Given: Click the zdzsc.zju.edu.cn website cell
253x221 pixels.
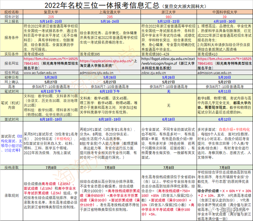Looking at the screenshot, I should tap(168, 73).
